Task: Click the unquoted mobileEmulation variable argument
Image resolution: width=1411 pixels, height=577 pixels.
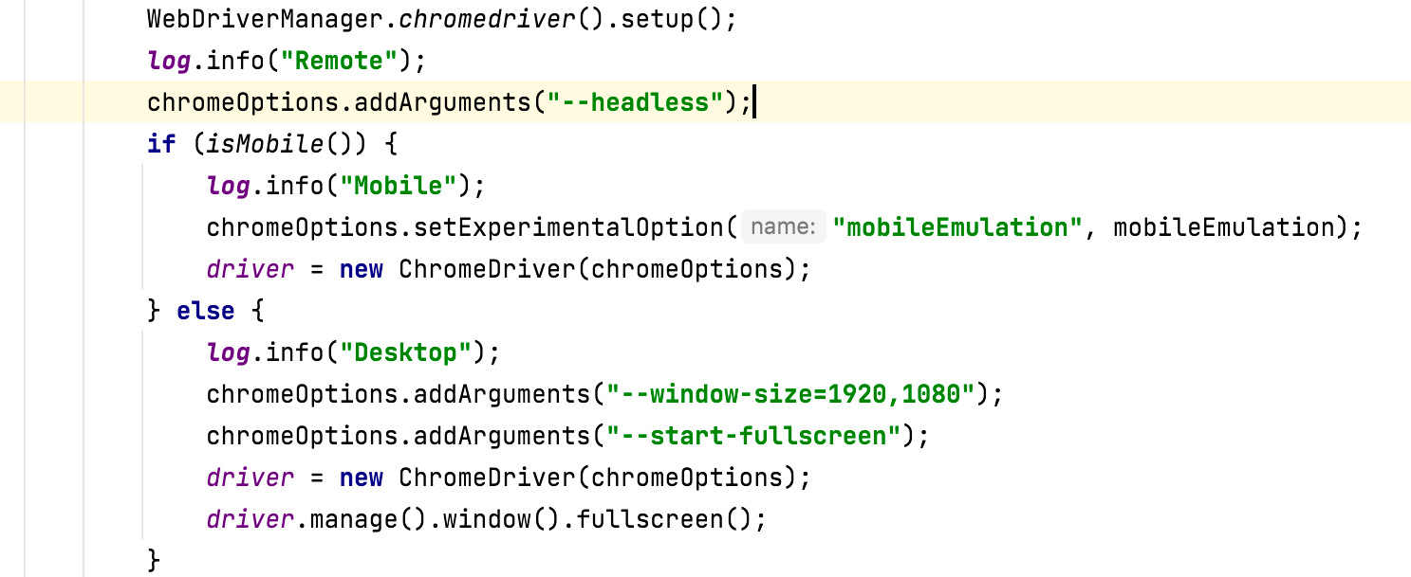Action: [x=1223, y=227]
